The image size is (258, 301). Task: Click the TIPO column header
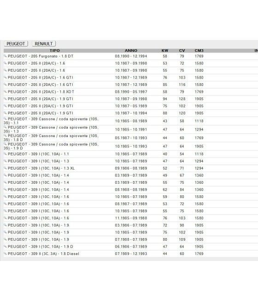coord(55,51)
